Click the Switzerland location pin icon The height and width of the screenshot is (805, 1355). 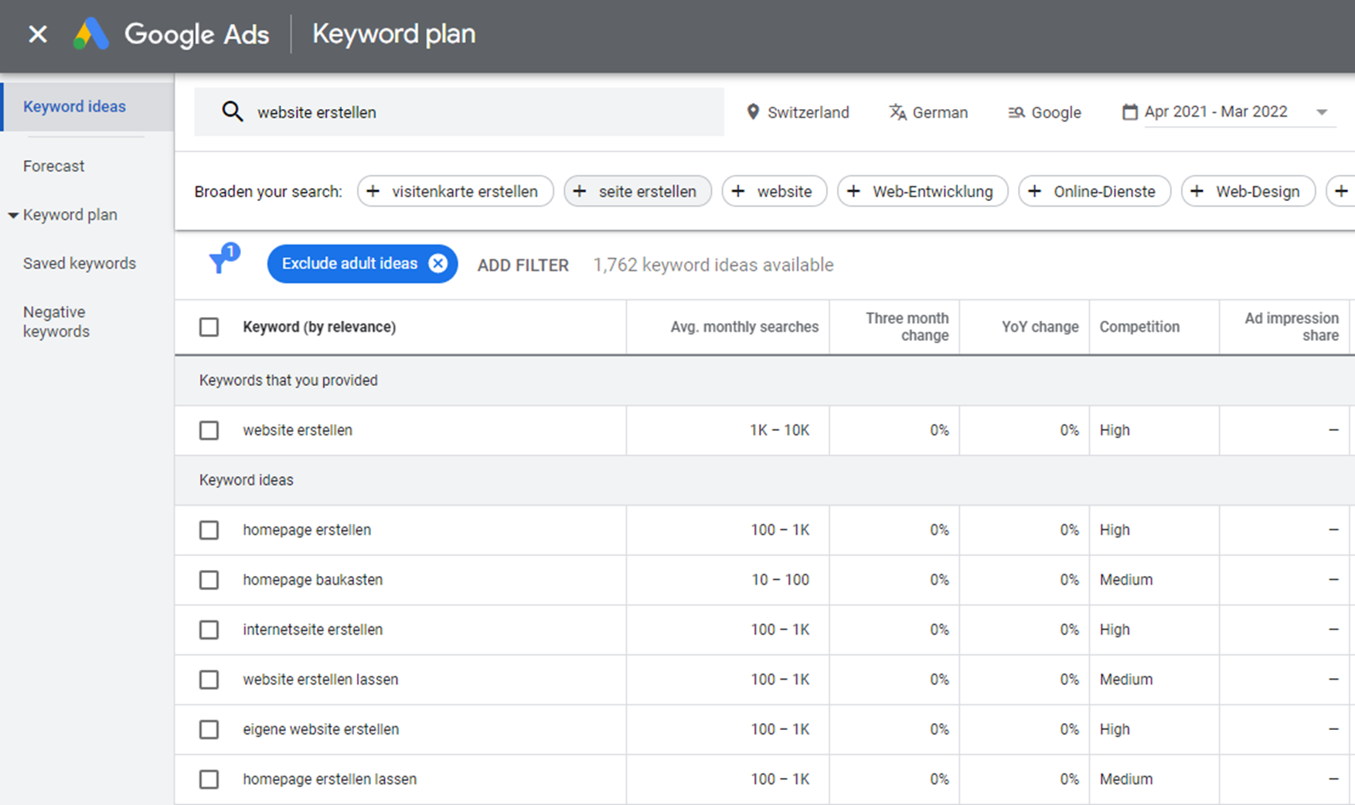pos(752,112)
